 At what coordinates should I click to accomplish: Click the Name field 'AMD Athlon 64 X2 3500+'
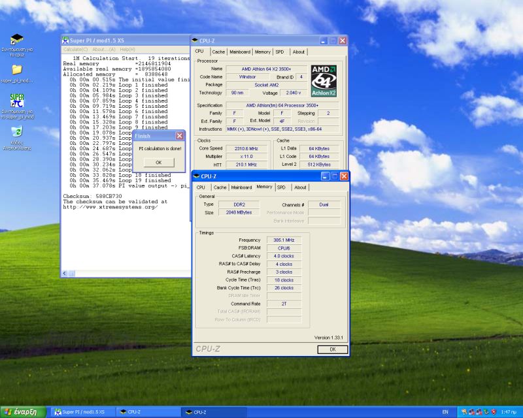click(266, 69)
